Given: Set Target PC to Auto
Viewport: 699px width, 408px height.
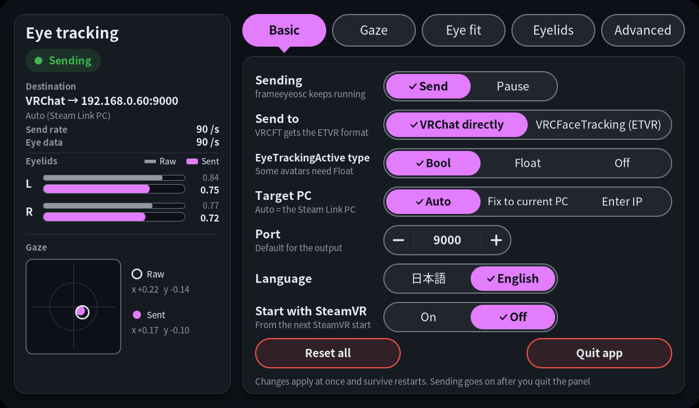Looking at the screenshot, I should [433, 202].
